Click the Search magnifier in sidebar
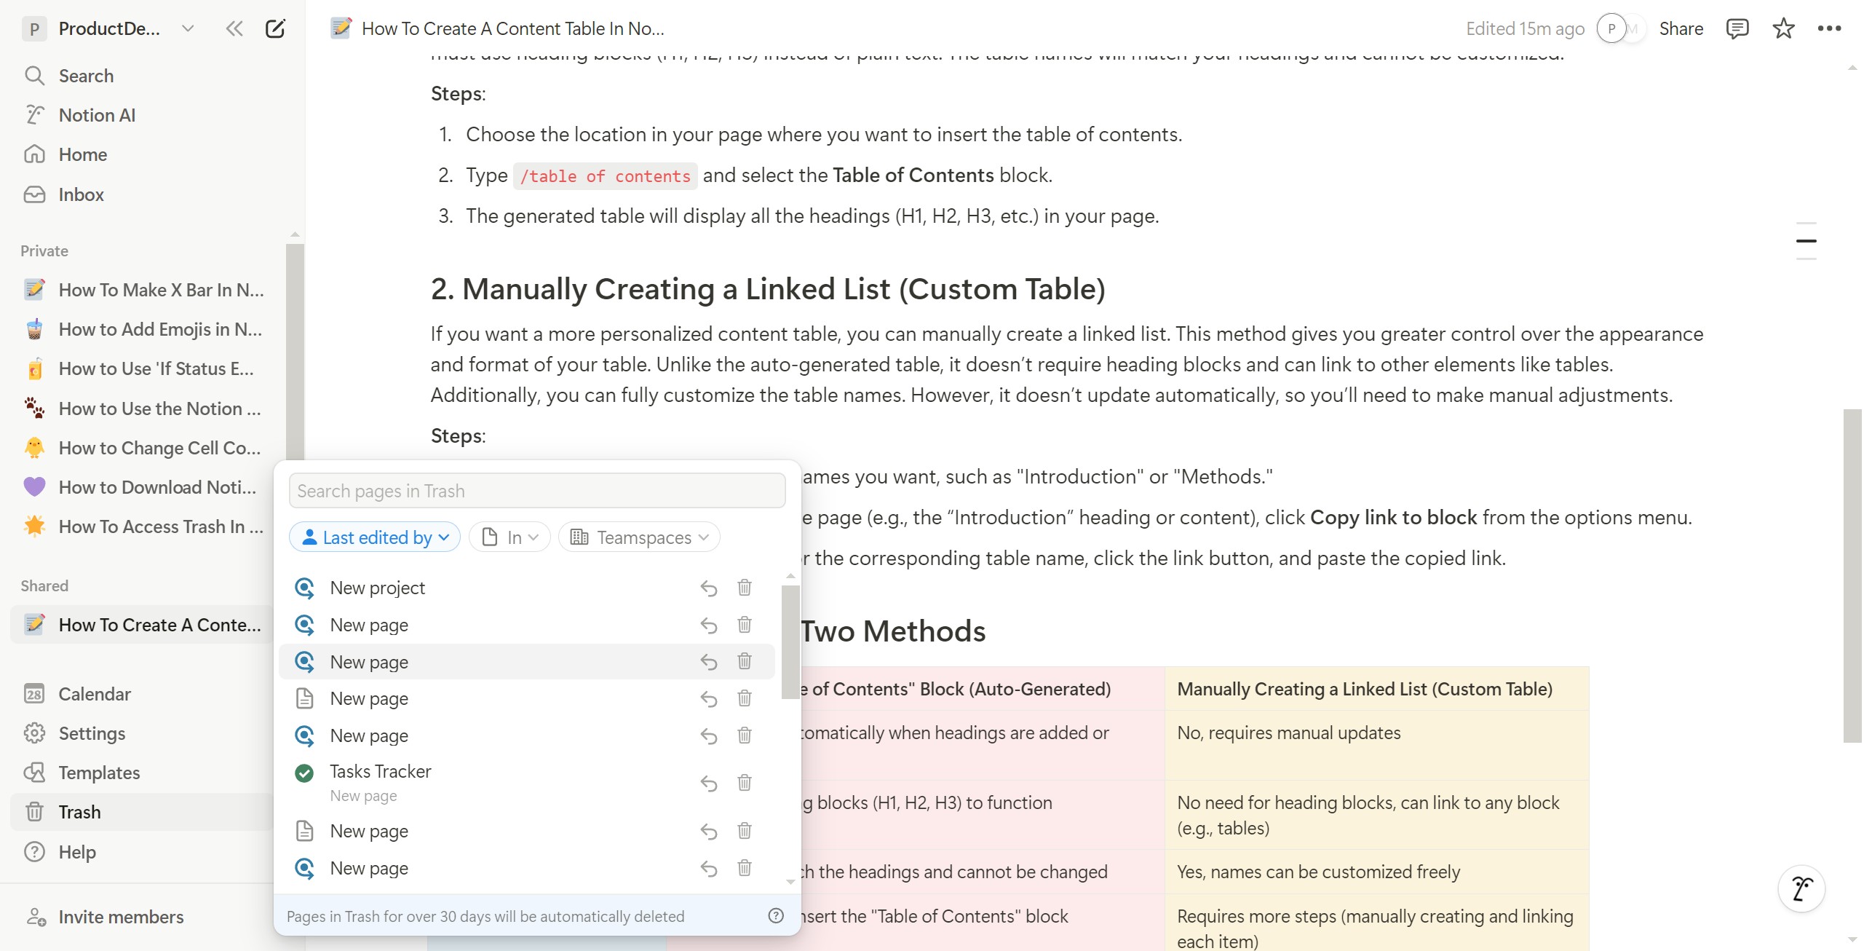This screenshot has width=1864, height=951. pyautogui.click(x=34, y=76)
